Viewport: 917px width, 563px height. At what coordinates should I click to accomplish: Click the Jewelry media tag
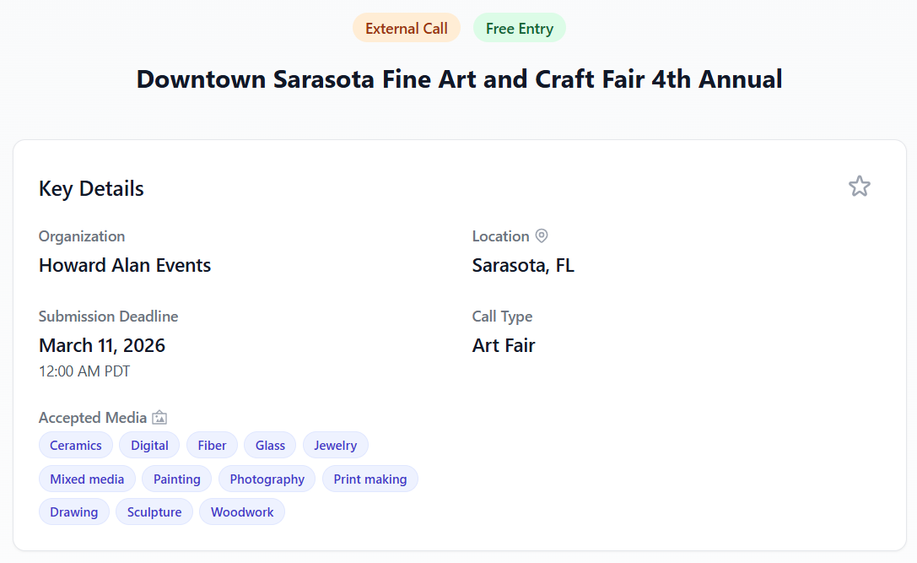click(x=335, y=445)
